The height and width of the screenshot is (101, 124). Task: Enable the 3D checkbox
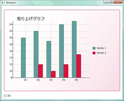click(5, 96)
